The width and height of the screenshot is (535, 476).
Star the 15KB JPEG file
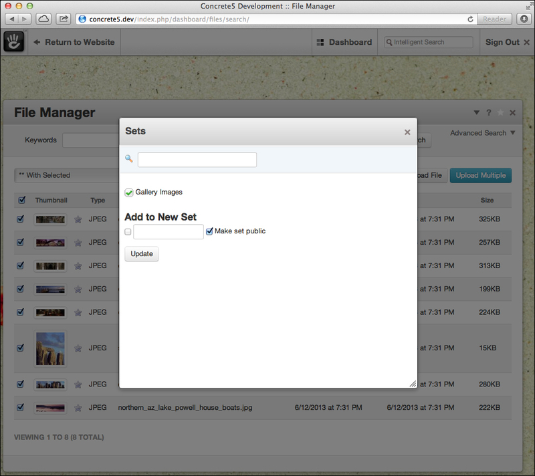[78, 348]
